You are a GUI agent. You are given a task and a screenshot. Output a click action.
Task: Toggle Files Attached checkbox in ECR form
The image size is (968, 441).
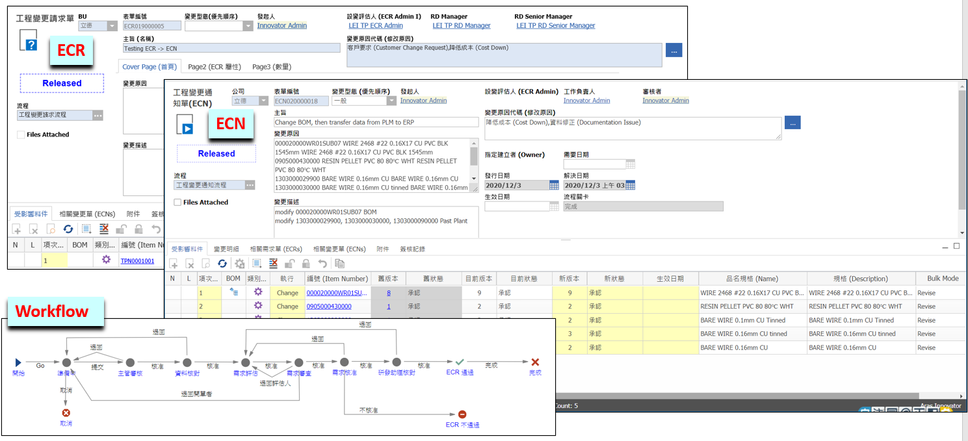(x=21, y=134)
